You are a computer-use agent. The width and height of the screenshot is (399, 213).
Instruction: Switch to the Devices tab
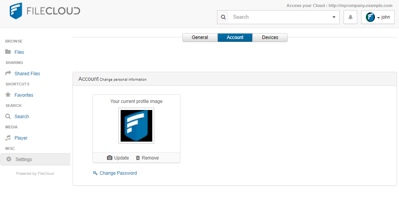point(270,37)
